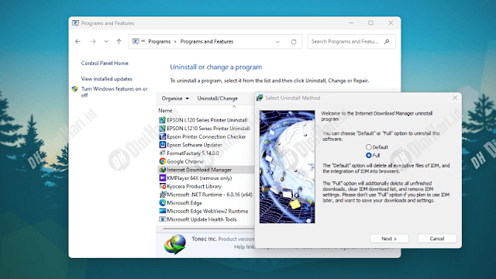Image resolution: width=496 pixels, height=279 pixels.
Task: Click the Select Uninstall Method title icon
Action: [260, 98]
